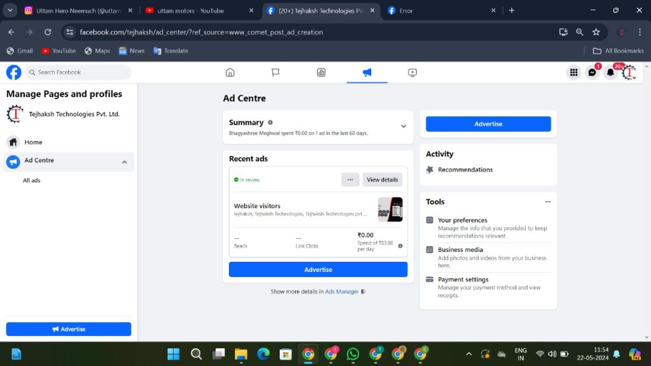The image size is (651, 366).
Task: Open a new browser tab
Action: (x=512, y=10)
